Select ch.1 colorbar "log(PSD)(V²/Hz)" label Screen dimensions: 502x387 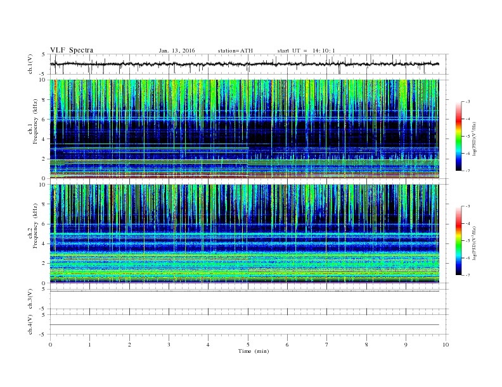click(x=475, y=139)
